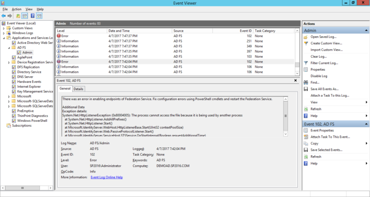
Task: Select Windows PowerShell log
Action: pos(32,120)
